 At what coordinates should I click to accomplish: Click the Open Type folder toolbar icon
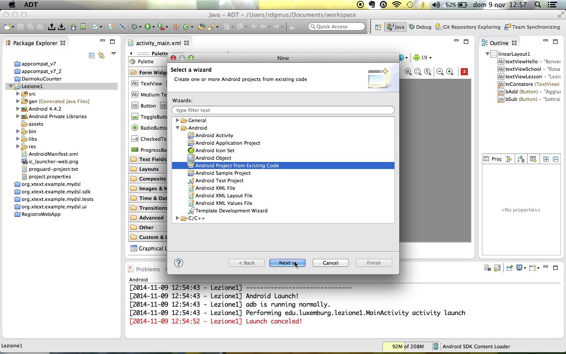[x=202, y=27]
